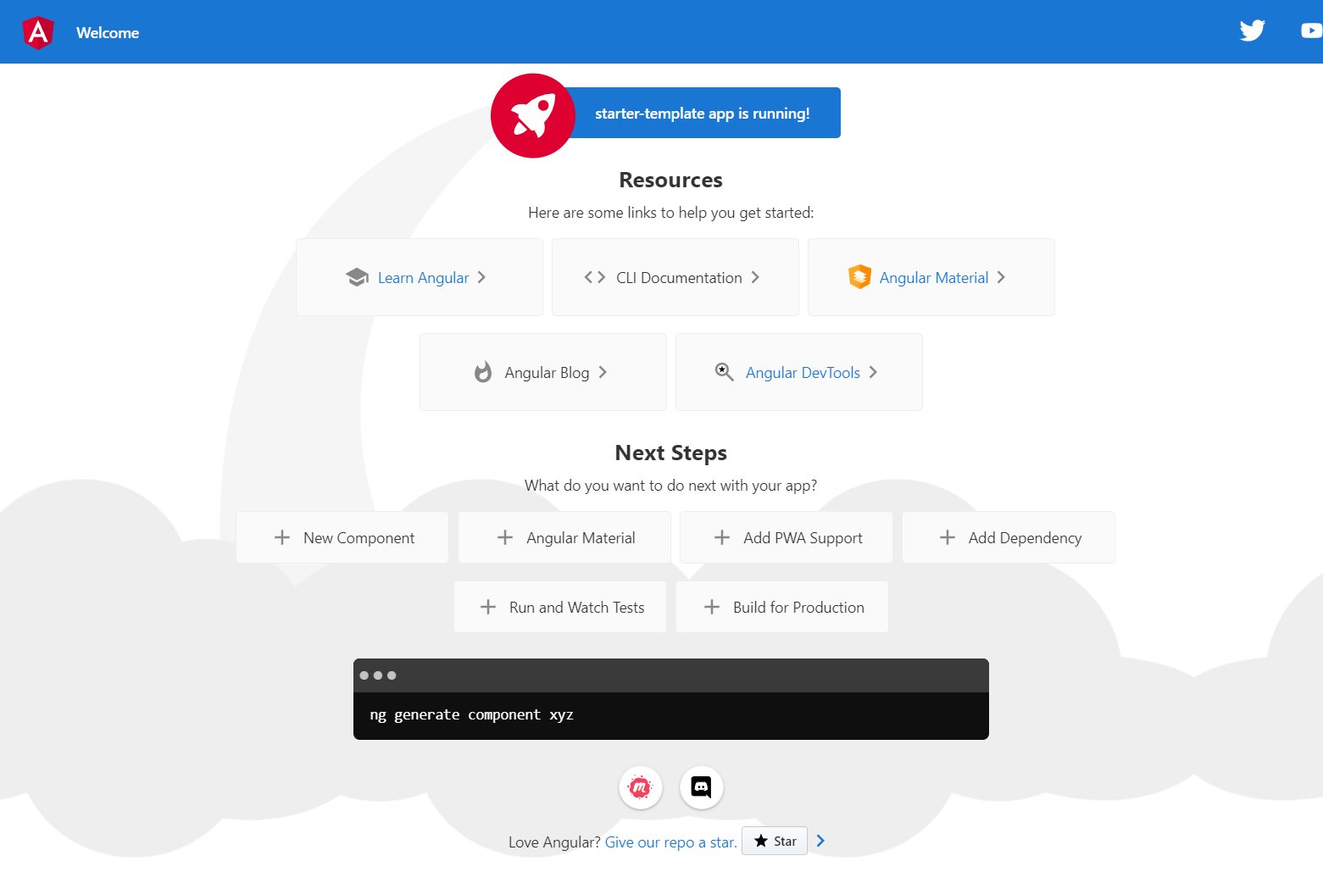Click the orange Angular Material shield icon
The image size is (1323, 889).
coord(859,277)
